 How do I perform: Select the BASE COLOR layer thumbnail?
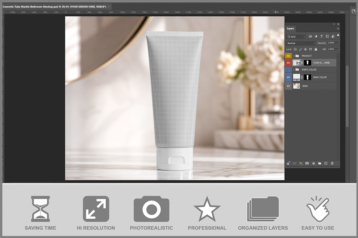(297, 77)
